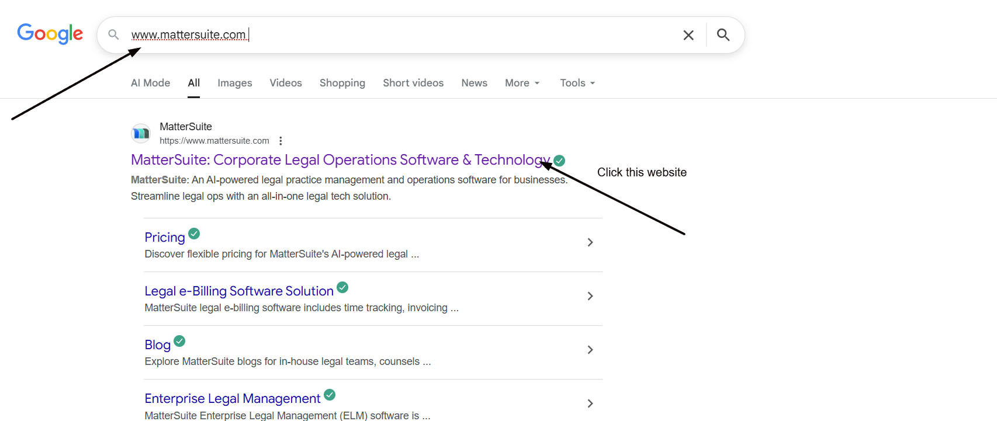
Task: Expand the Pricing sitelink chevron
Action: (590, 242)
